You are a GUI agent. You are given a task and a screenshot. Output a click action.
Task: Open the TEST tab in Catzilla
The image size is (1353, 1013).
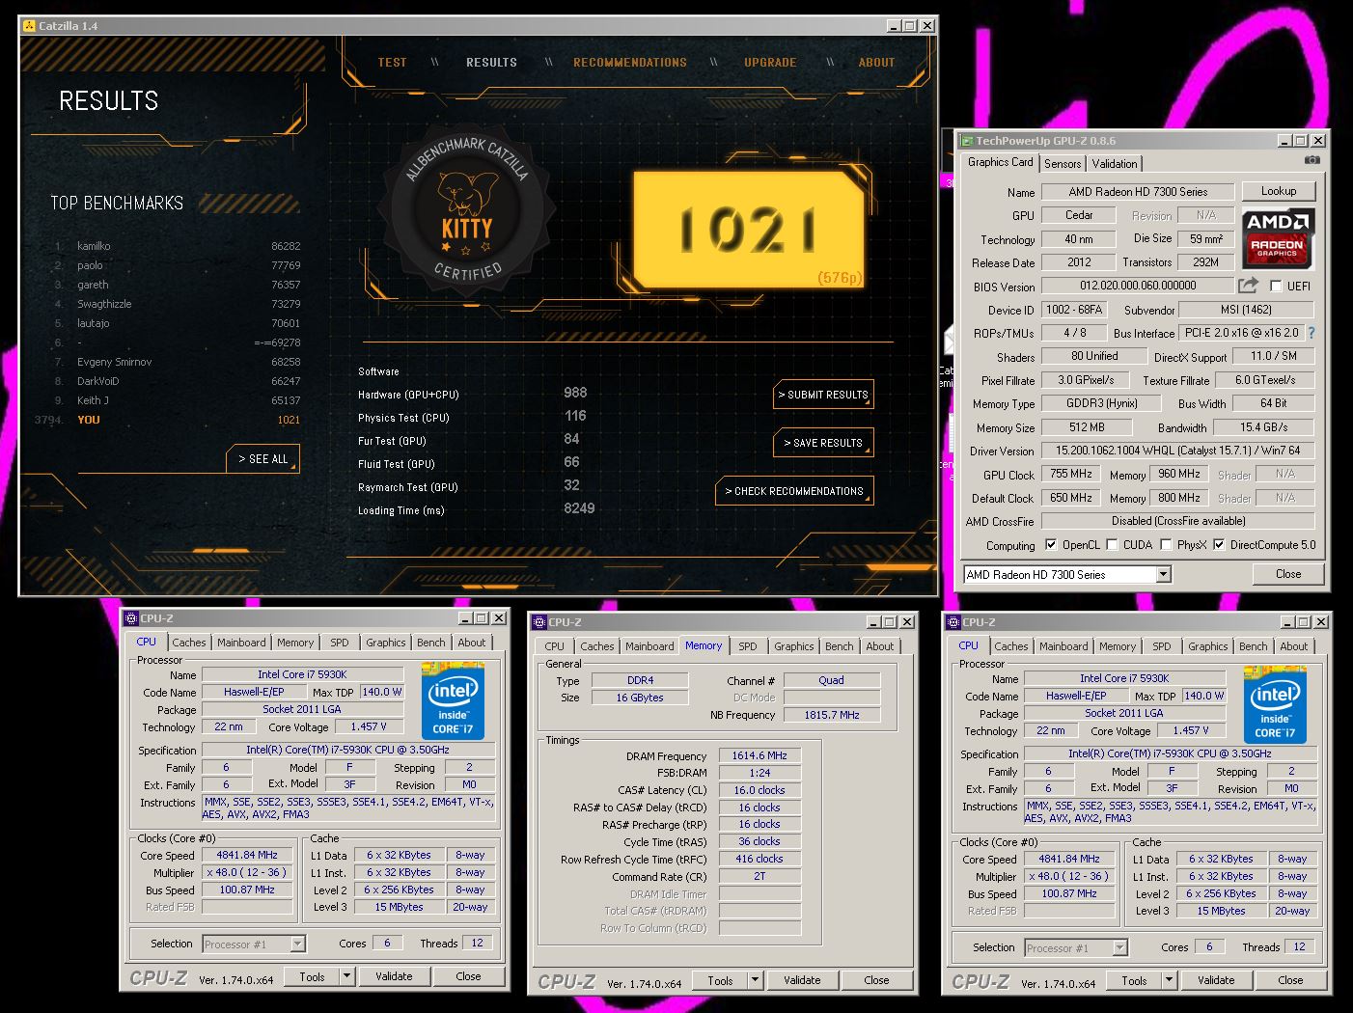point(392,62)
